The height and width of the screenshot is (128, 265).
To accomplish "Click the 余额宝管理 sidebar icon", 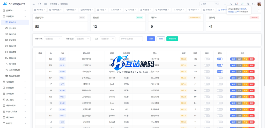I will coord(4,106).
